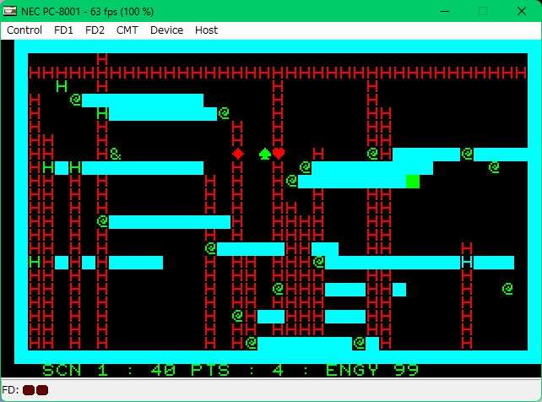The width and height of the screenshot is (542, 402).
Task: Click the 'SCN 1' status text
Action: pos(75,370)
